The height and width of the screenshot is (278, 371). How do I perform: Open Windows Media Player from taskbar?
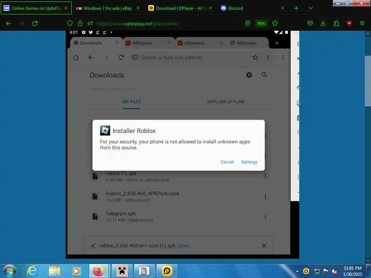pyautogui.click(x=76, y=271)
